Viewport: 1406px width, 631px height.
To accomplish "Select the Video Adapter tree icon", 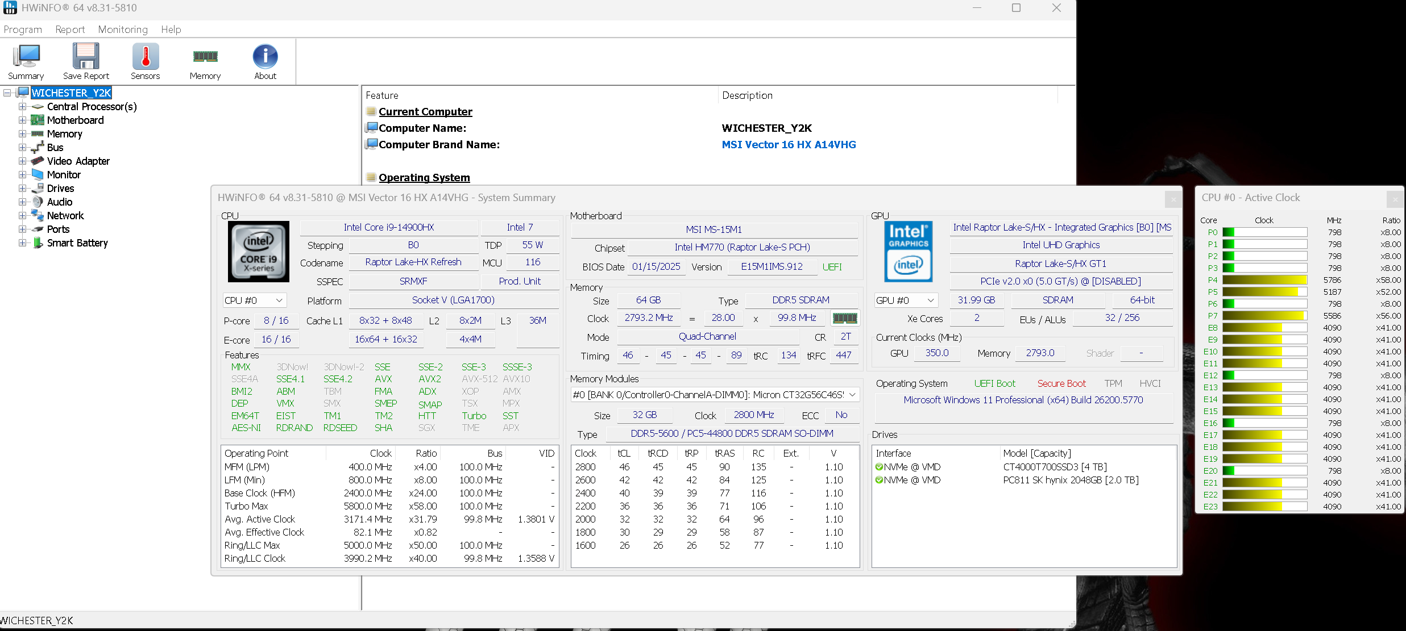I will coord(38,161).
